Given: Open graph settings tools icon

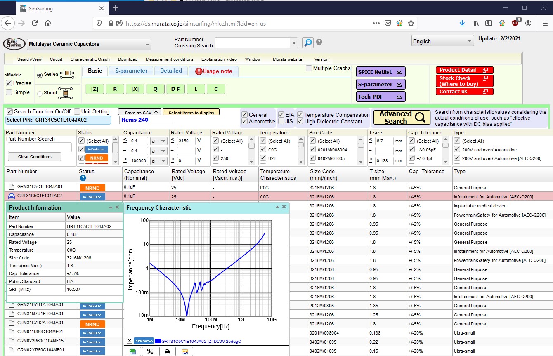Looking at the screenshot, I should [150, 351].
